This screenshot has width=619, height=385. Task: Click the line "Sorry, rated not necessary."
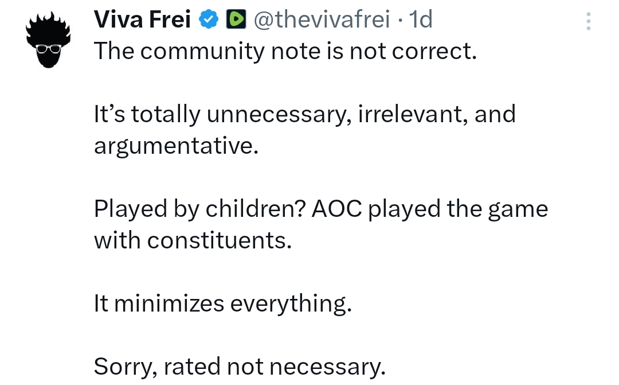click(240, 366)
